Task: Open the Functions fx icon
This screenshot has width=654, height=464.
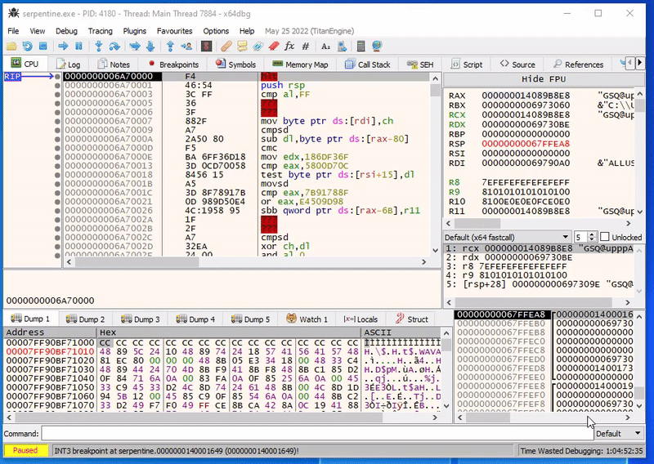Action: point(289,47)
